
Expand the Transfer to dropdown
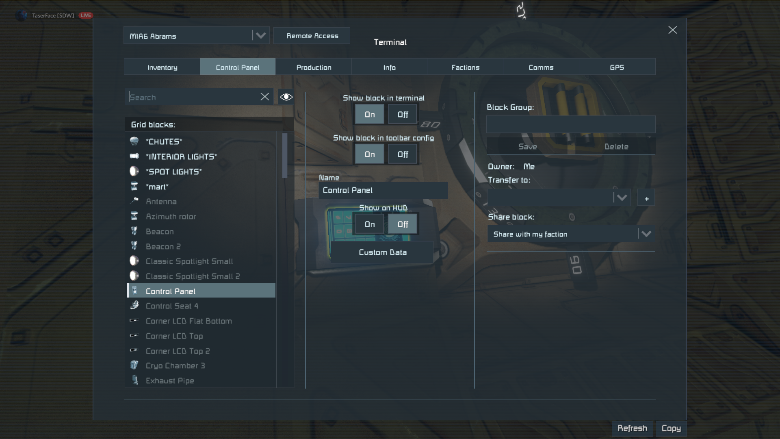click(622, 198)
